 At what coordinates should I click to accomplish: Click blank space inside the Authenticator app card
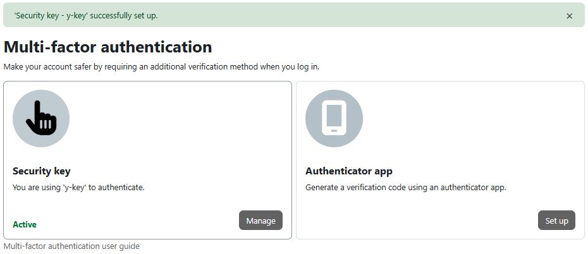click(x=474, y=126)
